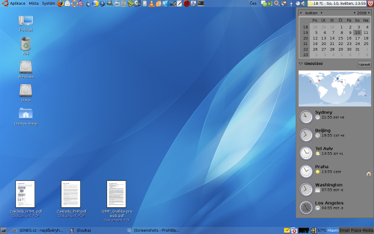Image resolution: width=374 pixels, height=234 pixels.
Task: Click the Los Angeles location entry
Action: tap(335, 208)
